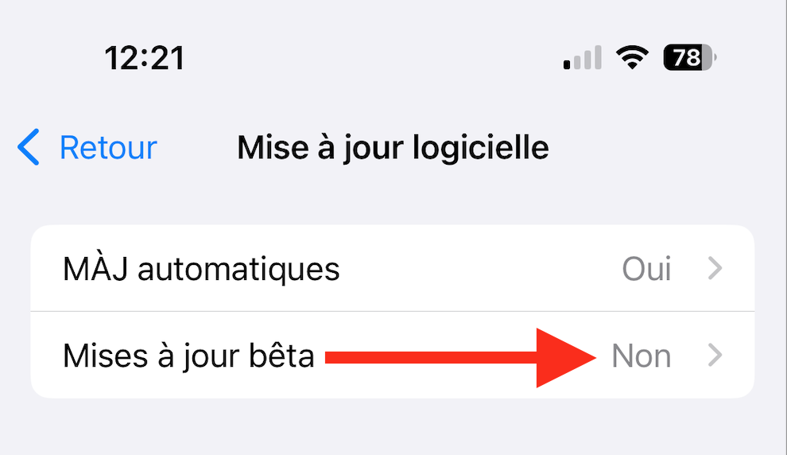Tap the Mise à jour logicielle title
The height and width of the screenshot is (455, 787).
tap(393, 148)
